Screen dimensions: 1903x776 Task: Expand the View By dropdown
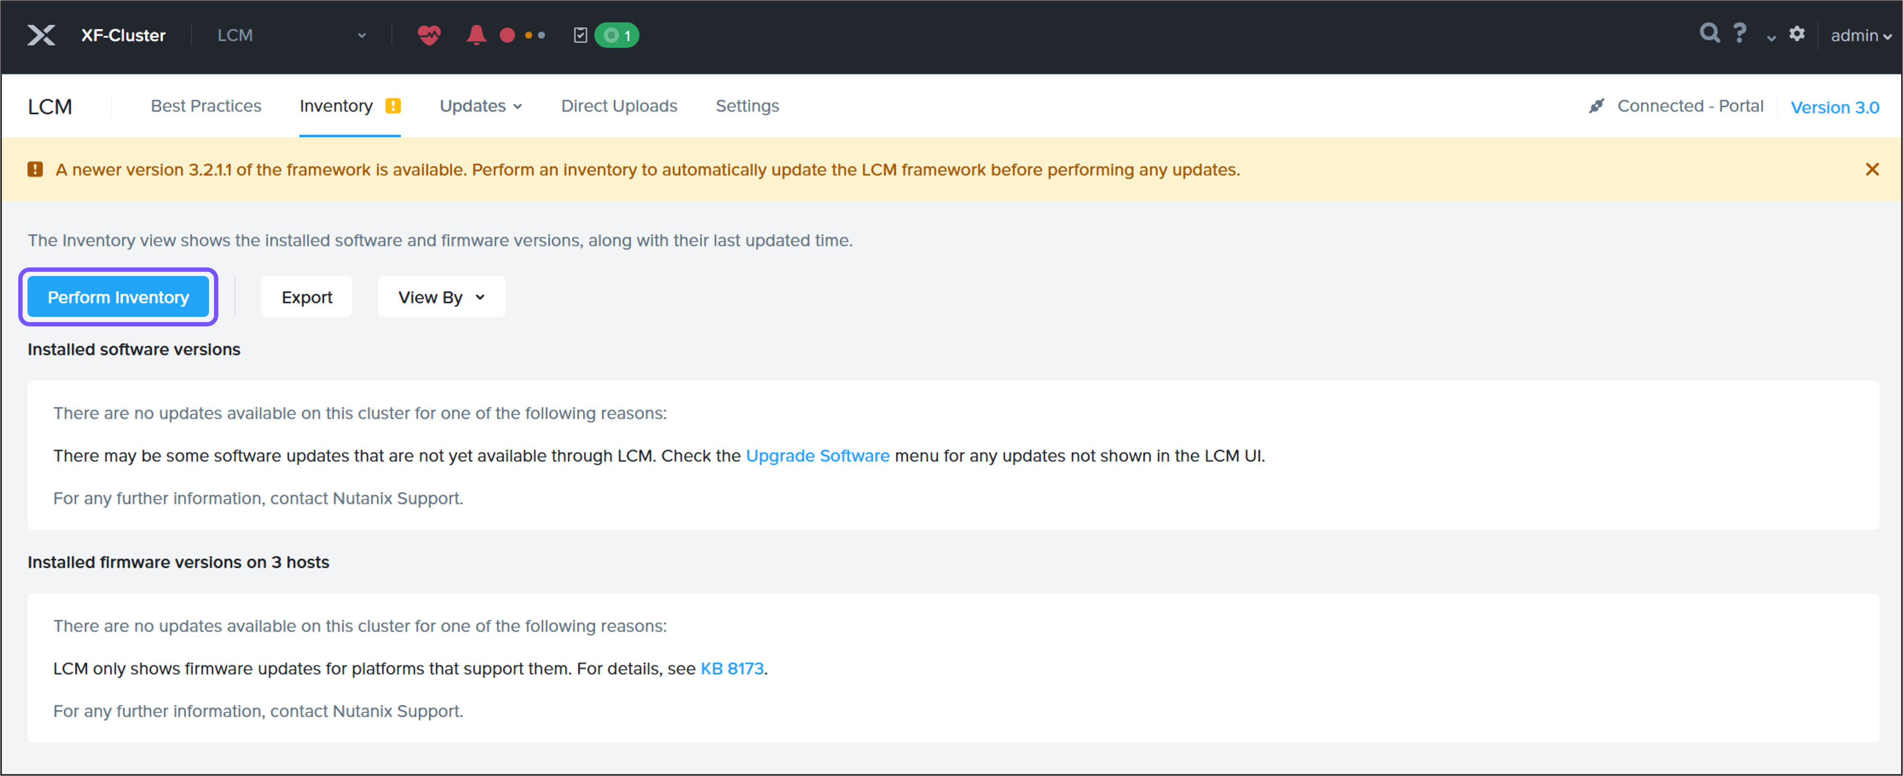[x=441, y=297]
